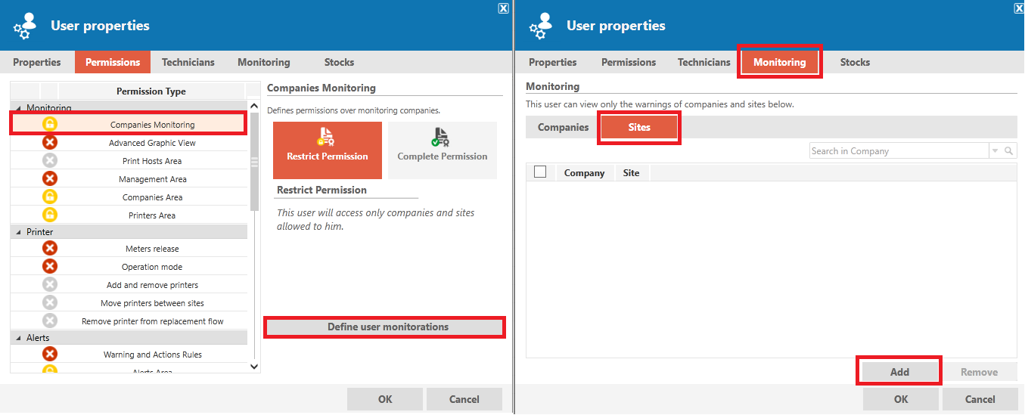Select the Complete Permission option
This screenshot has height=415, width=1025.
pyautogui.click(x=443, y=150)
